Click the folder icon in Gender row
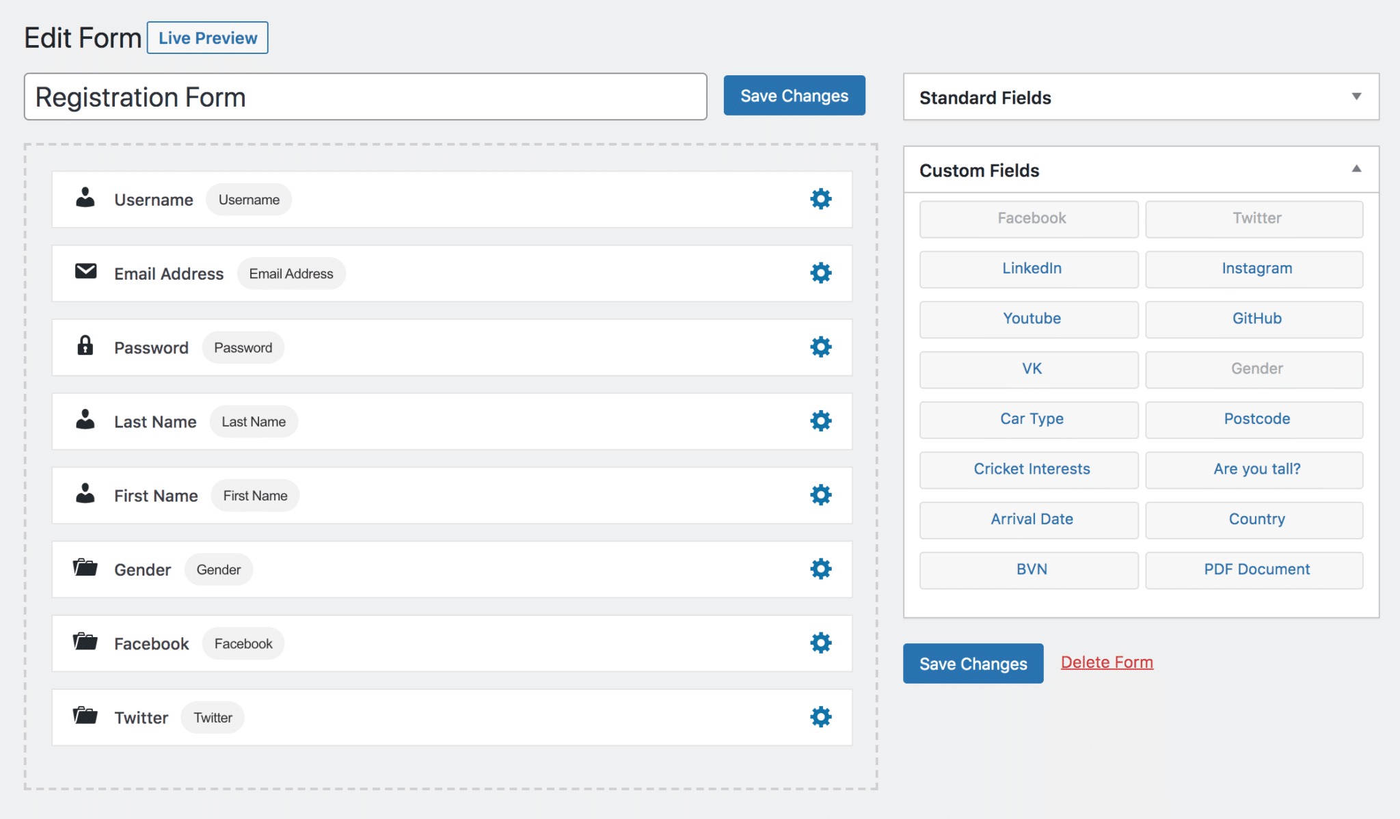1400x819 pixels. pos(85,567)
